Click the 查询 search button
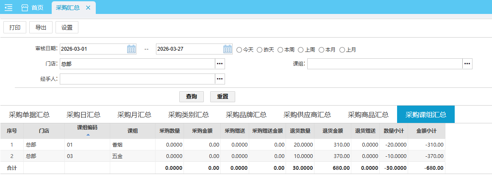Image resolution: width=492 pixels, height=196 pixels. [x=192, y=96]
